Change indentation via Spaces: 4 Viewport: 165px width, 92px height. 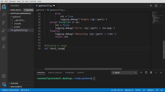tap(129, 90)
